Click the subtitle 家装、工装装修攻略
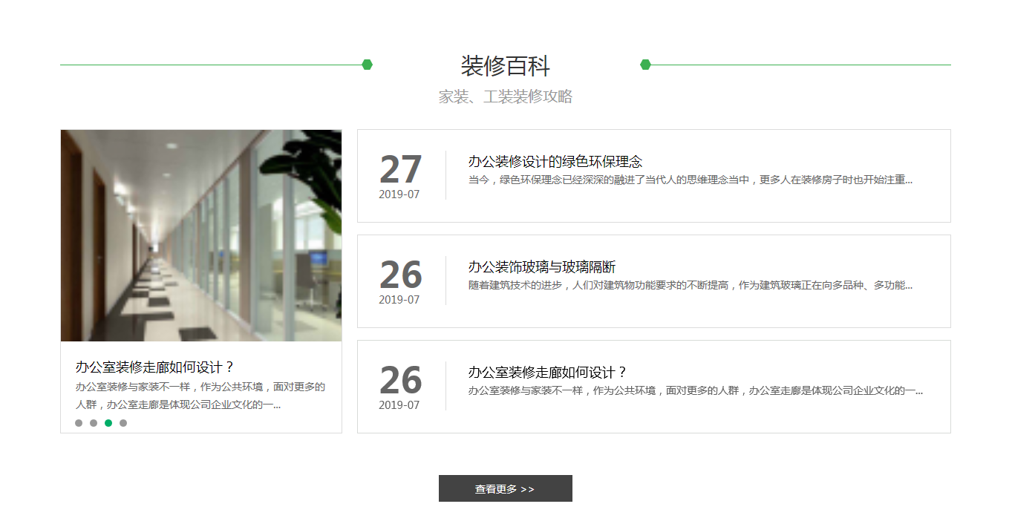 point(505,96)
